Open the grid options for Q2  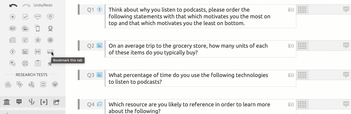[x=302, y=46]
